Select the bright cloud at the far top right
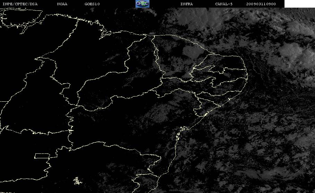The height and width of the screenshot is (193, 315). coord(301,28)
